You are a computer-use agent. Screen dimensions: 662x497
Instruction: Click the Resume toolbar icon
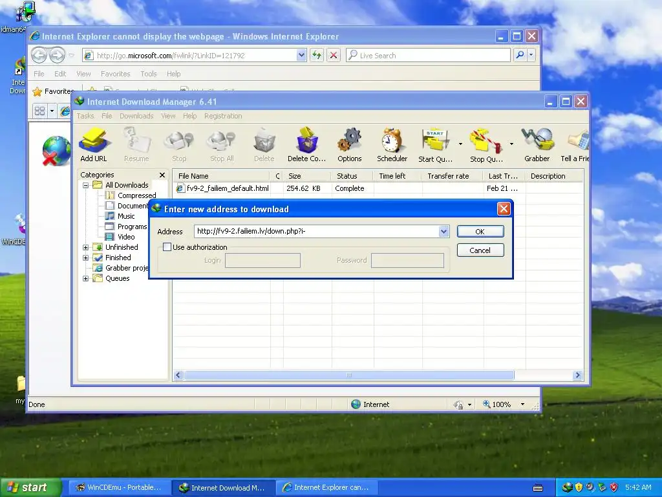[136, 145]
